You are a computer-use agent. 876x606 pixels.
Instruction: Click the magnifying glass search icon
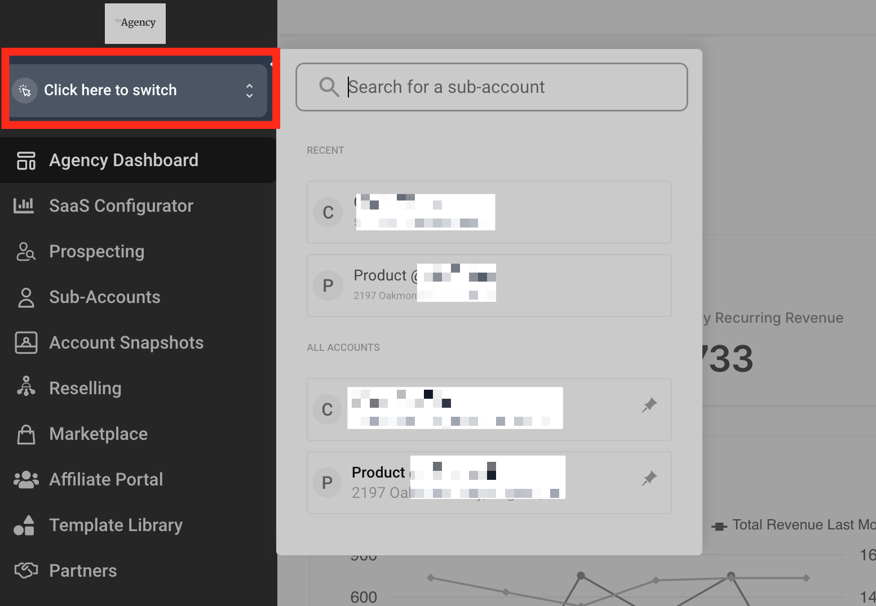coord(329,87)
